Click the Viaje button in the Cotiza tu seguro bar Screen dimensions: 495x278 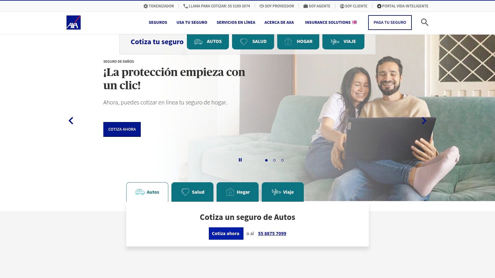pos(343,42)
